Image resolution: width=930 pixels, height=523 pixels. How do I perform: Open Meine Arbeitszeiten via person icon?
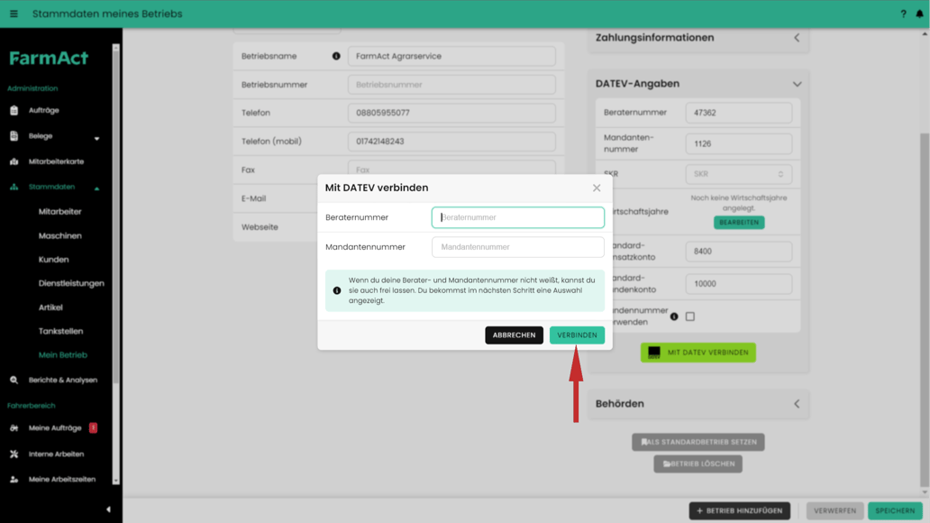(x=14, y=480)
